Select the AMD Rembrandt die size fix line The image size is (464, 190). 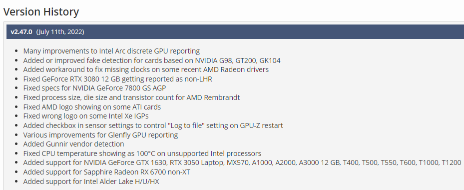pos(131,97)
